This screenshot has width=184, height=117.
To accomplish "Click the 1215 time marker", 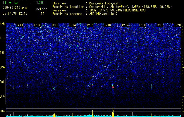I will pyautogui.click(x=90, y=25).
